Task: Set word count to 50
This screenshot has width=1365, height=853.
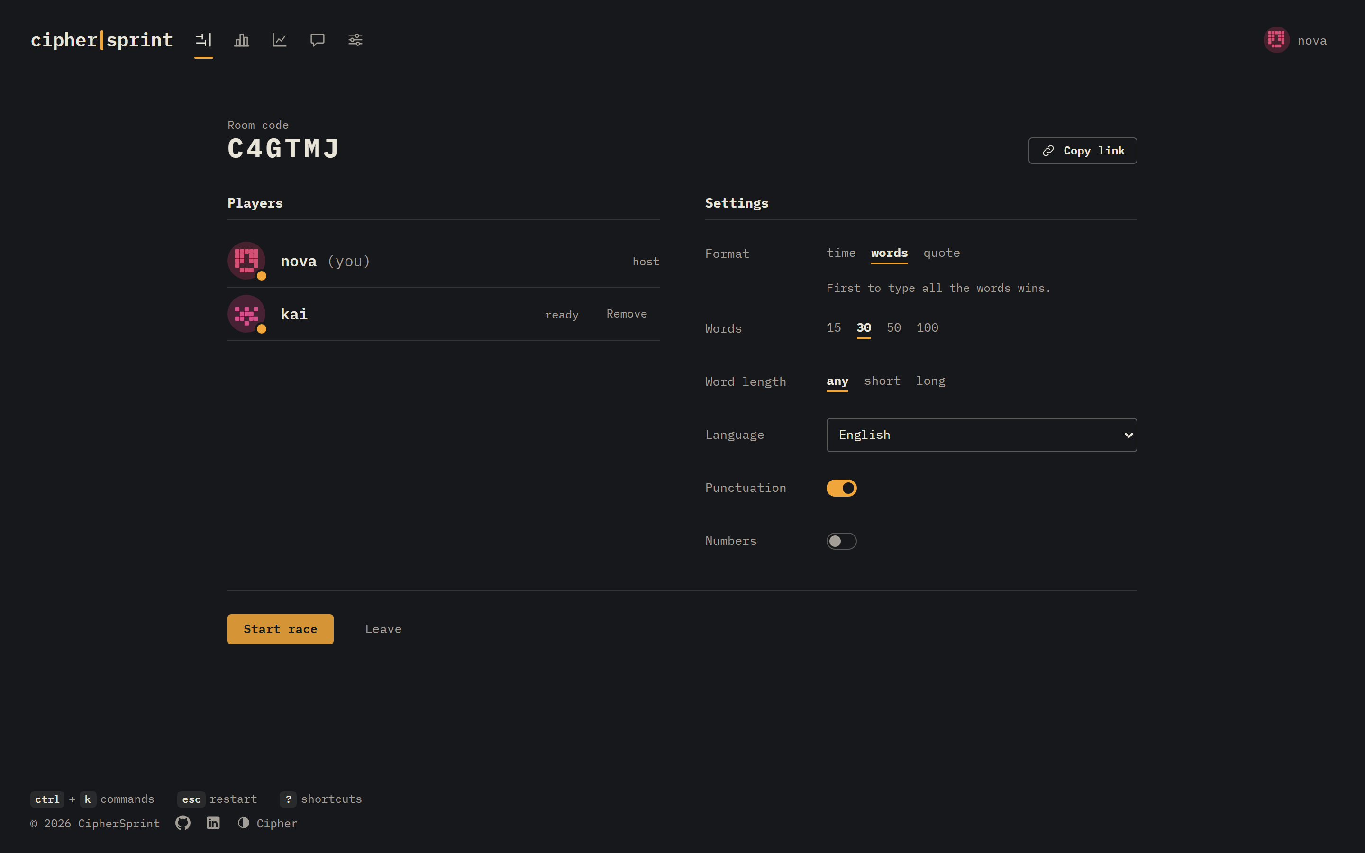Action: click(893, 328)
